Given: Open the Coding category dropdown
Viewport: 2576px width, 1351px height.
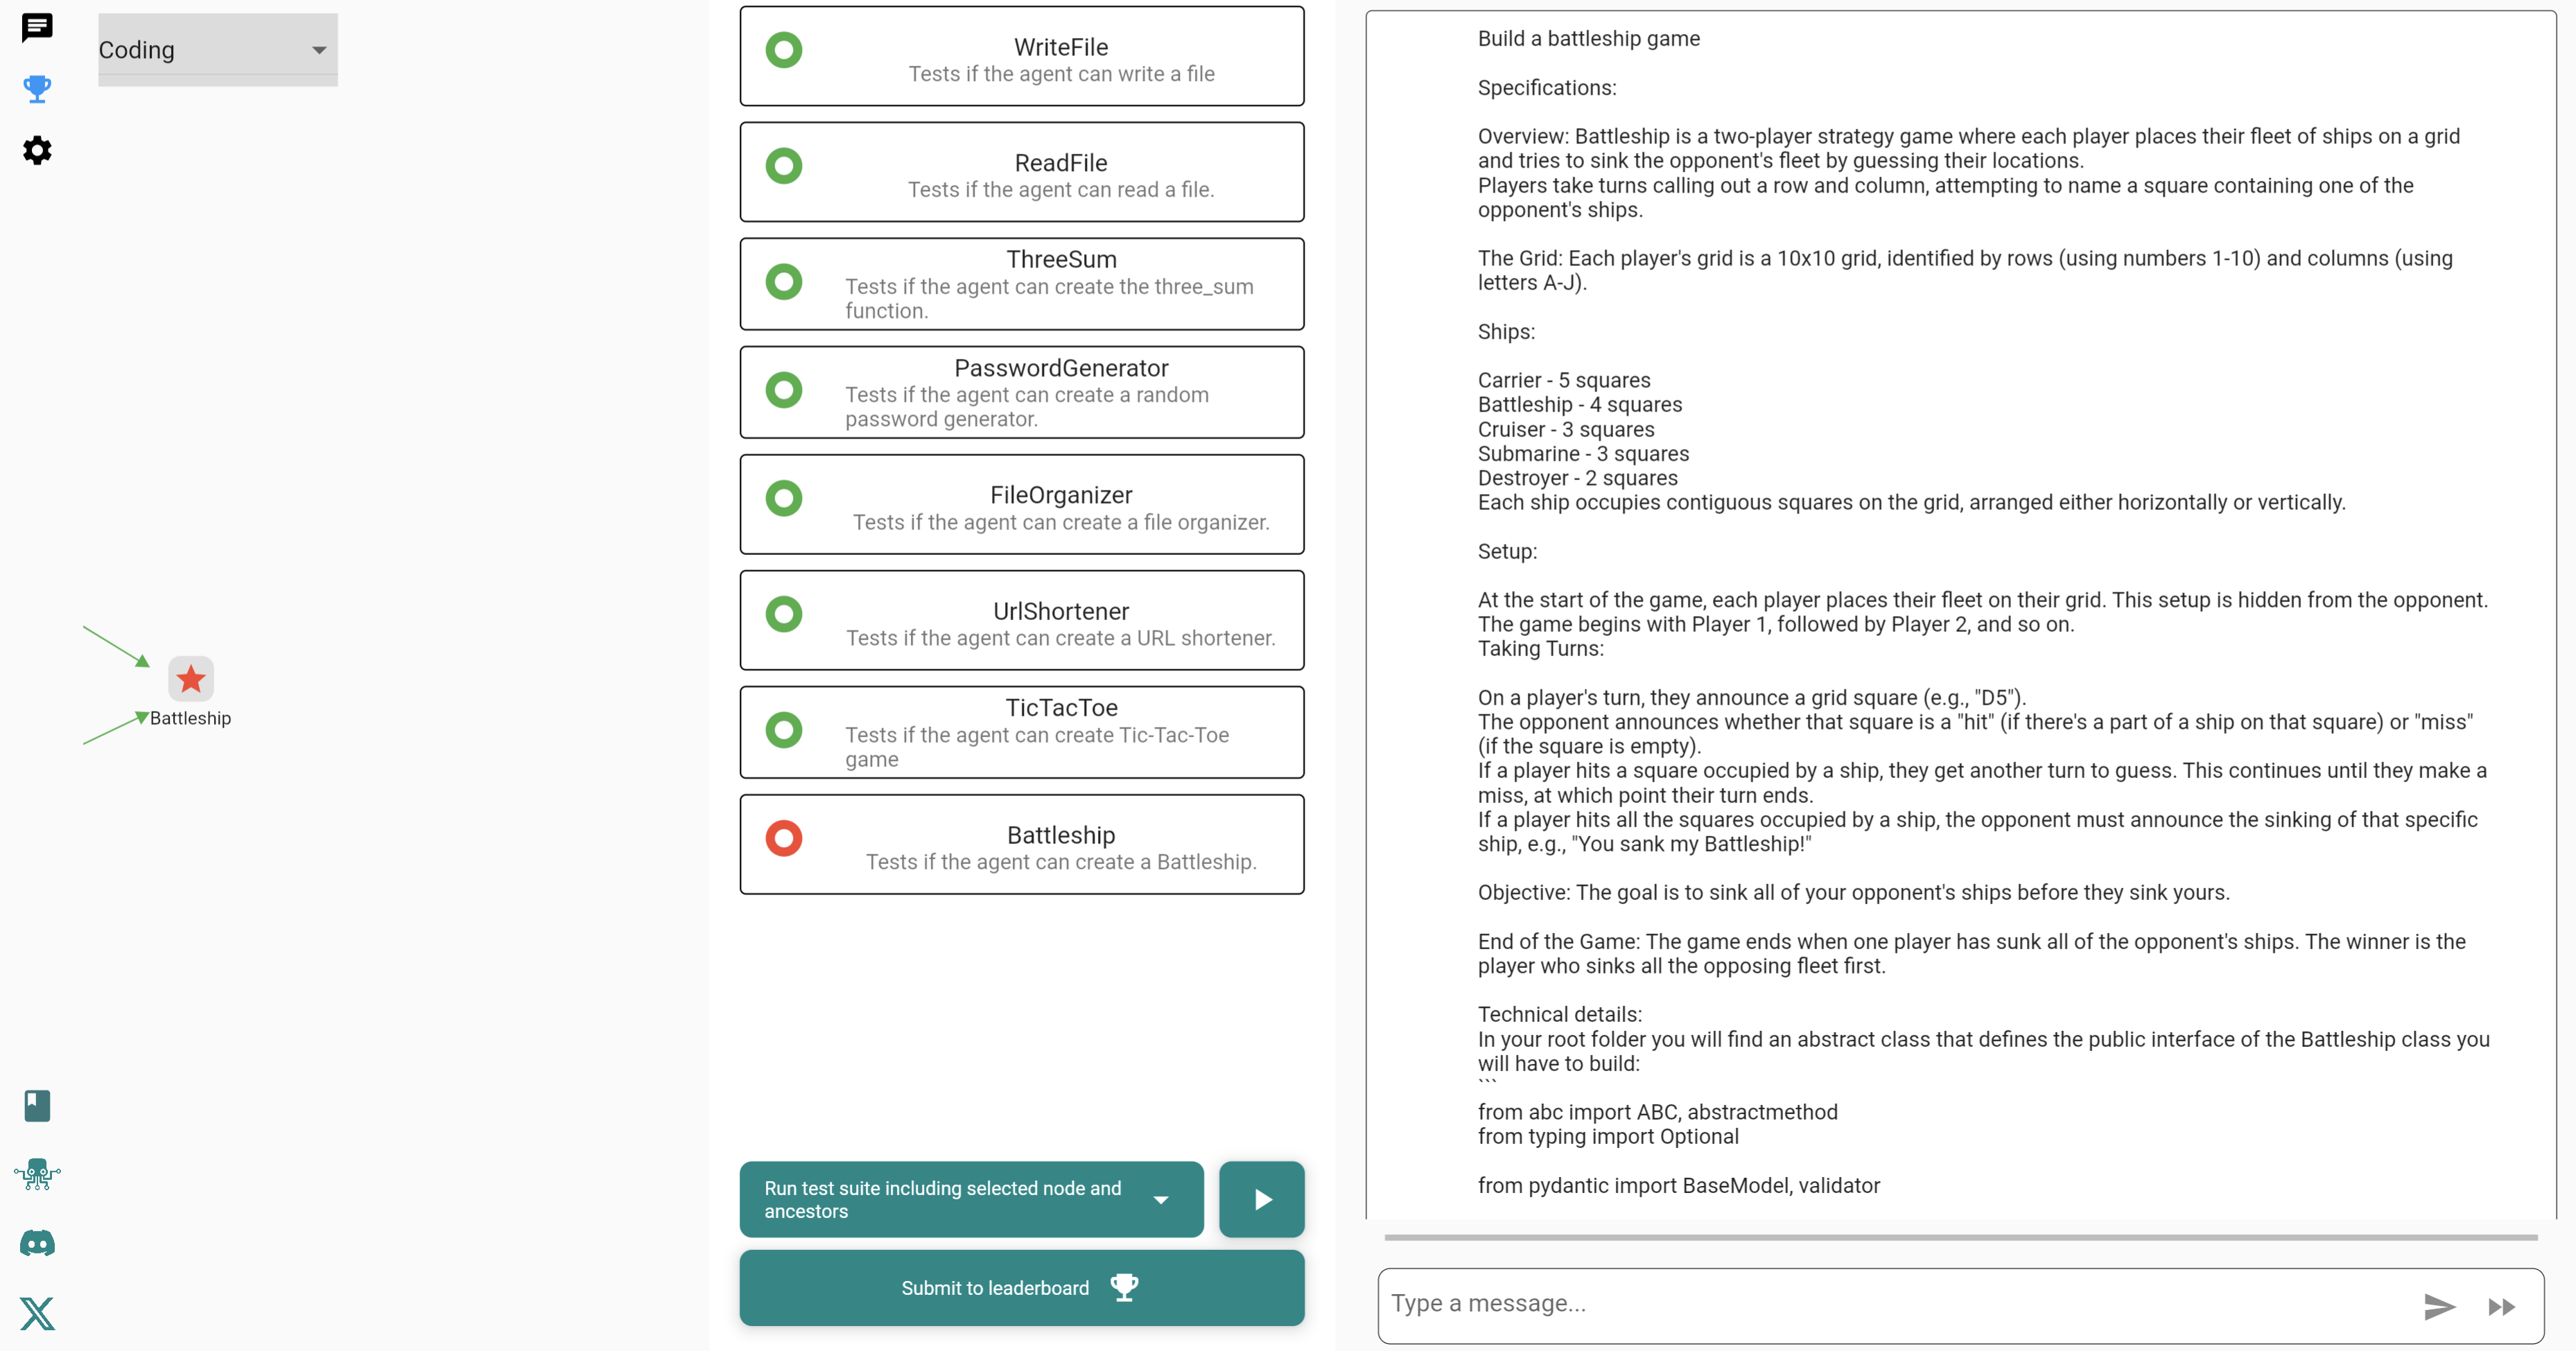Looking at the screenshot, I should click(x=217, y=49).
